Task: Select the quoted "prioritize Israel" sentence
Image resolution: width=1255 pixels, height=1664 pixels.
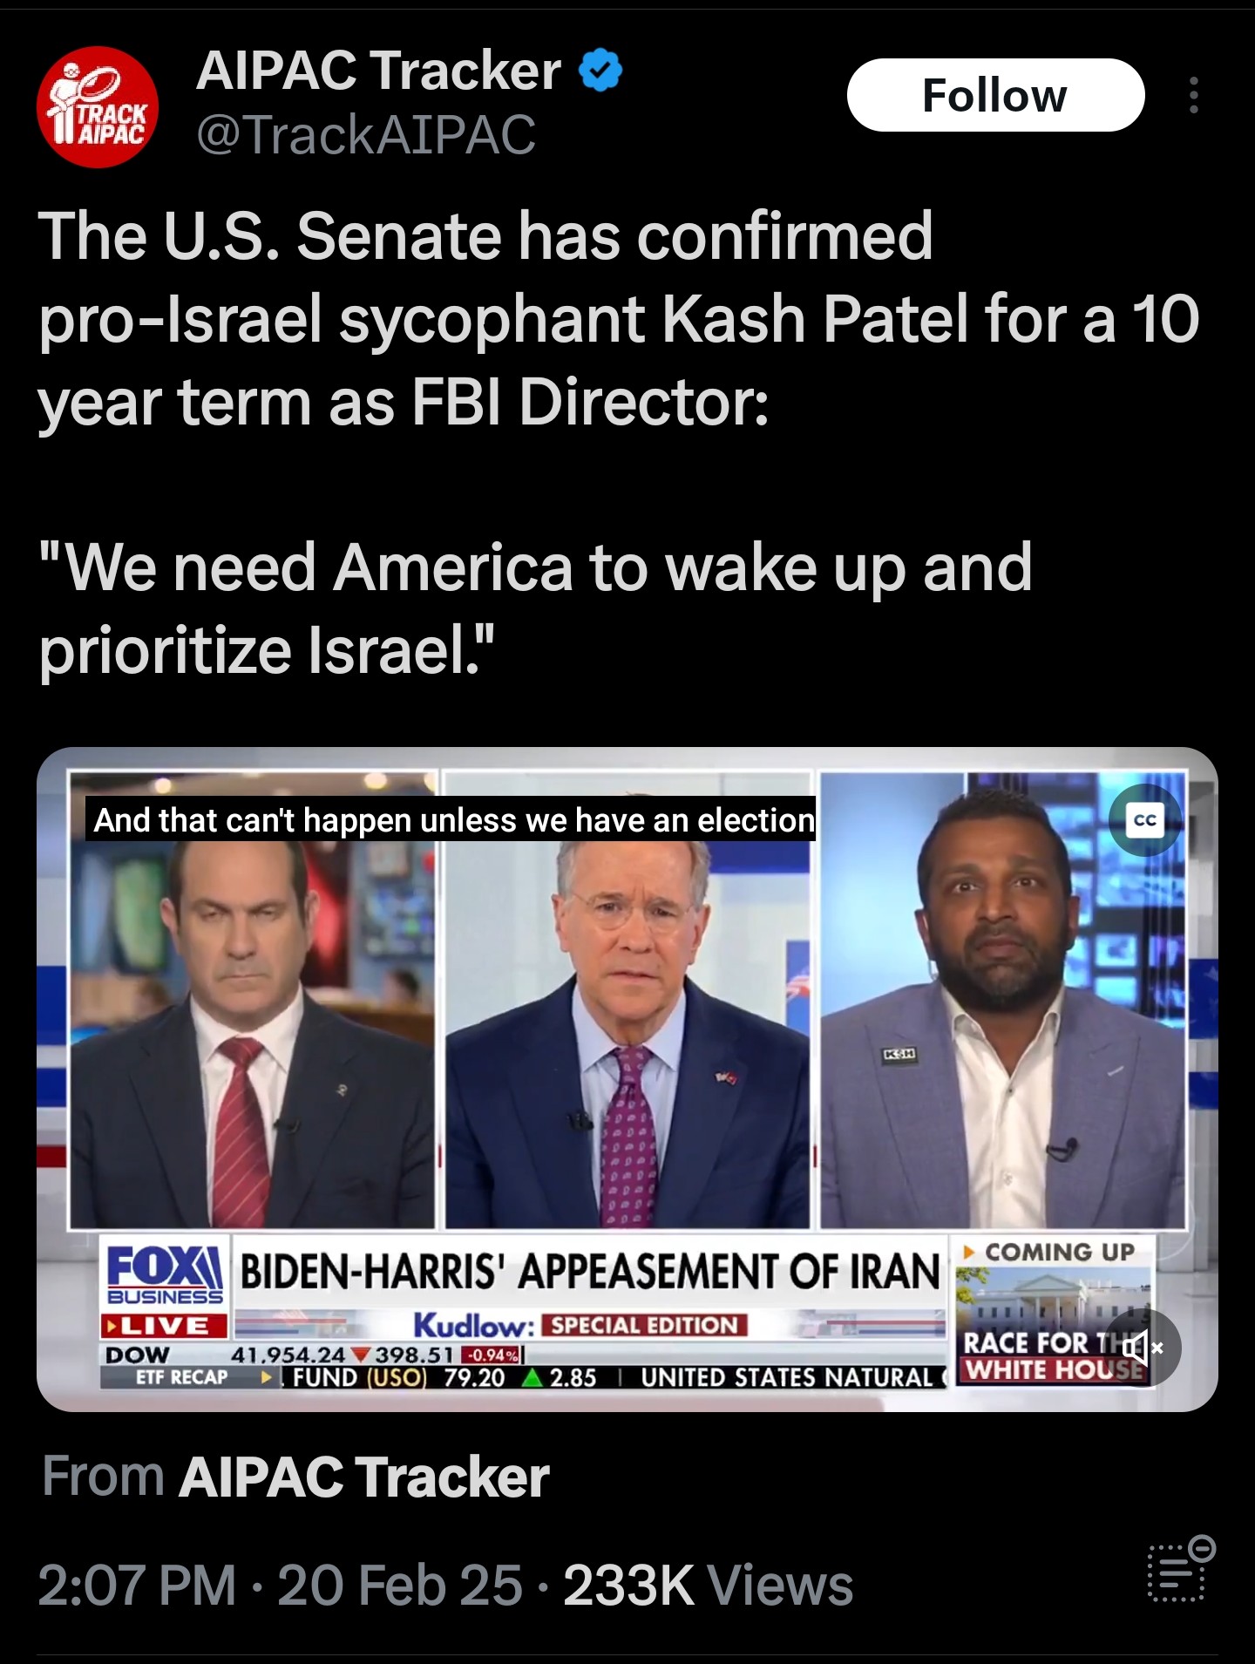Action: (x=535, y=608)
